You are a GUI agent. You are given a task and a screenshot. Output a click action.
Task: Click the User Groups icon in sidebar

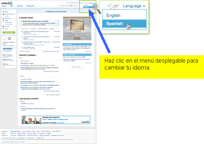(x=3, y=18)
